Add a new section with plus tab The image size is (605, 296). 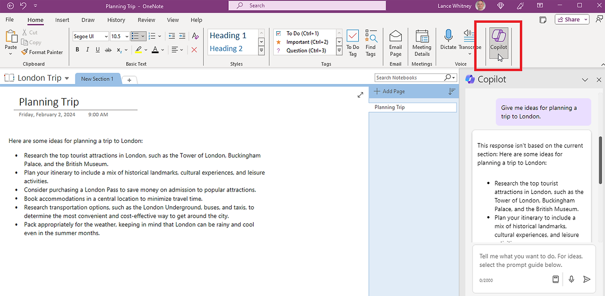pyautogui.click(x=130, y=80)
